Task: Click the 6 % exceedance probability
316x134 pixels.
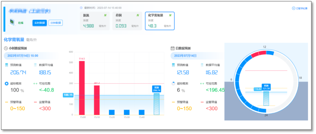Action: click(x=181, y=90)
